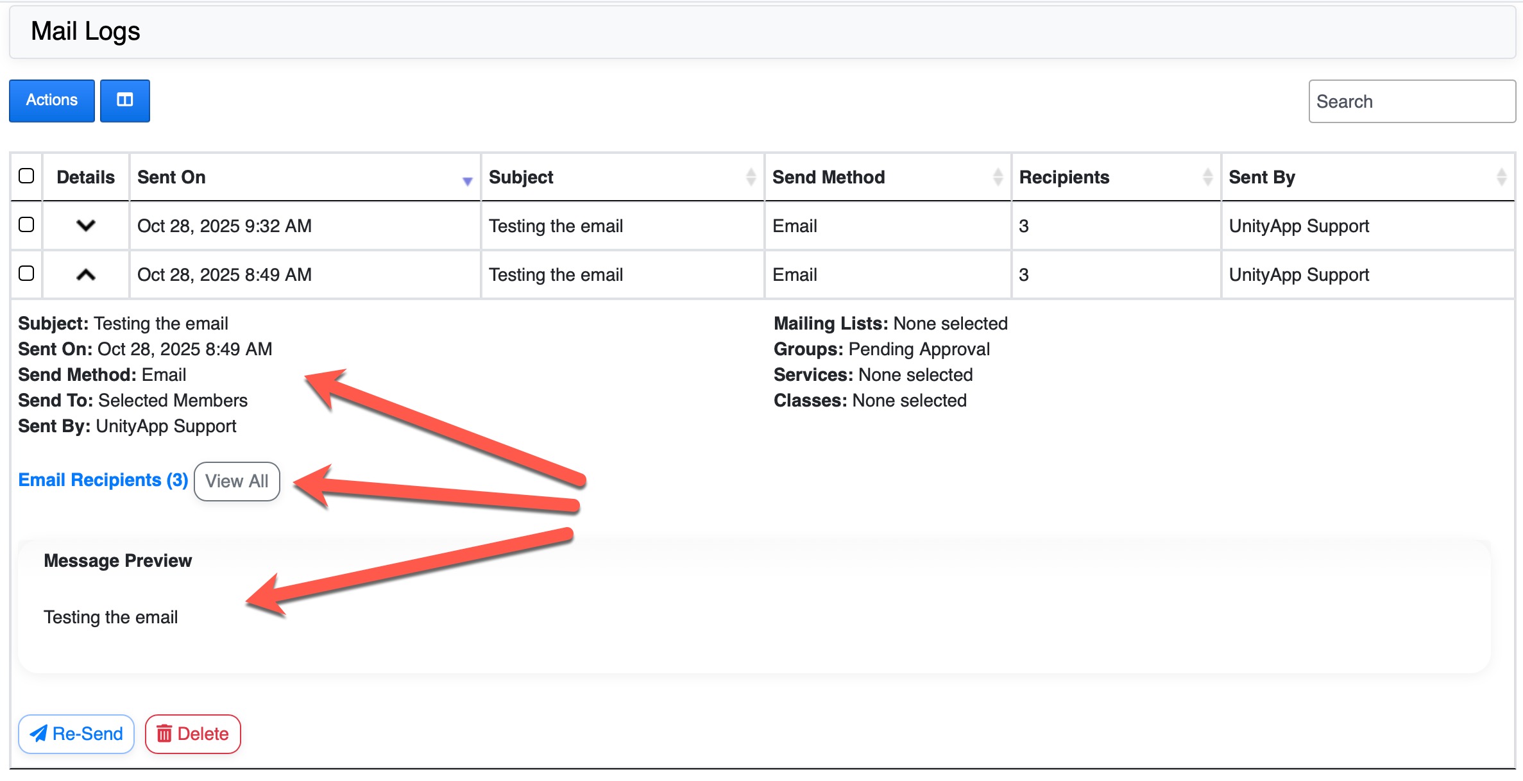Viewport: 1523px width, 781px height.
Task: Collapse details for 8:49 AM email
Action: [x=85, y=274]
